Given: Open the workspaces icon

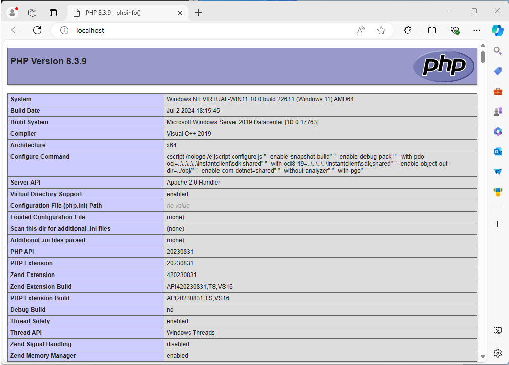Looking at the screenshot, I should click(x=32, y=13).
